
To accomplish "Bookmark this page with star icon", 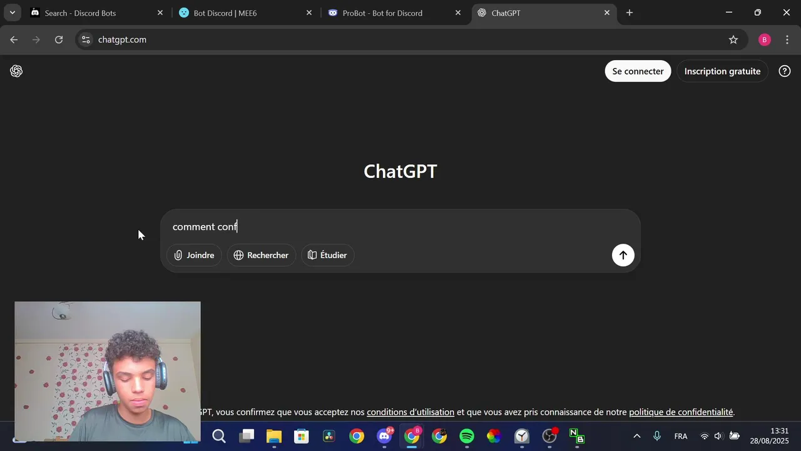I will pos(733,39).
